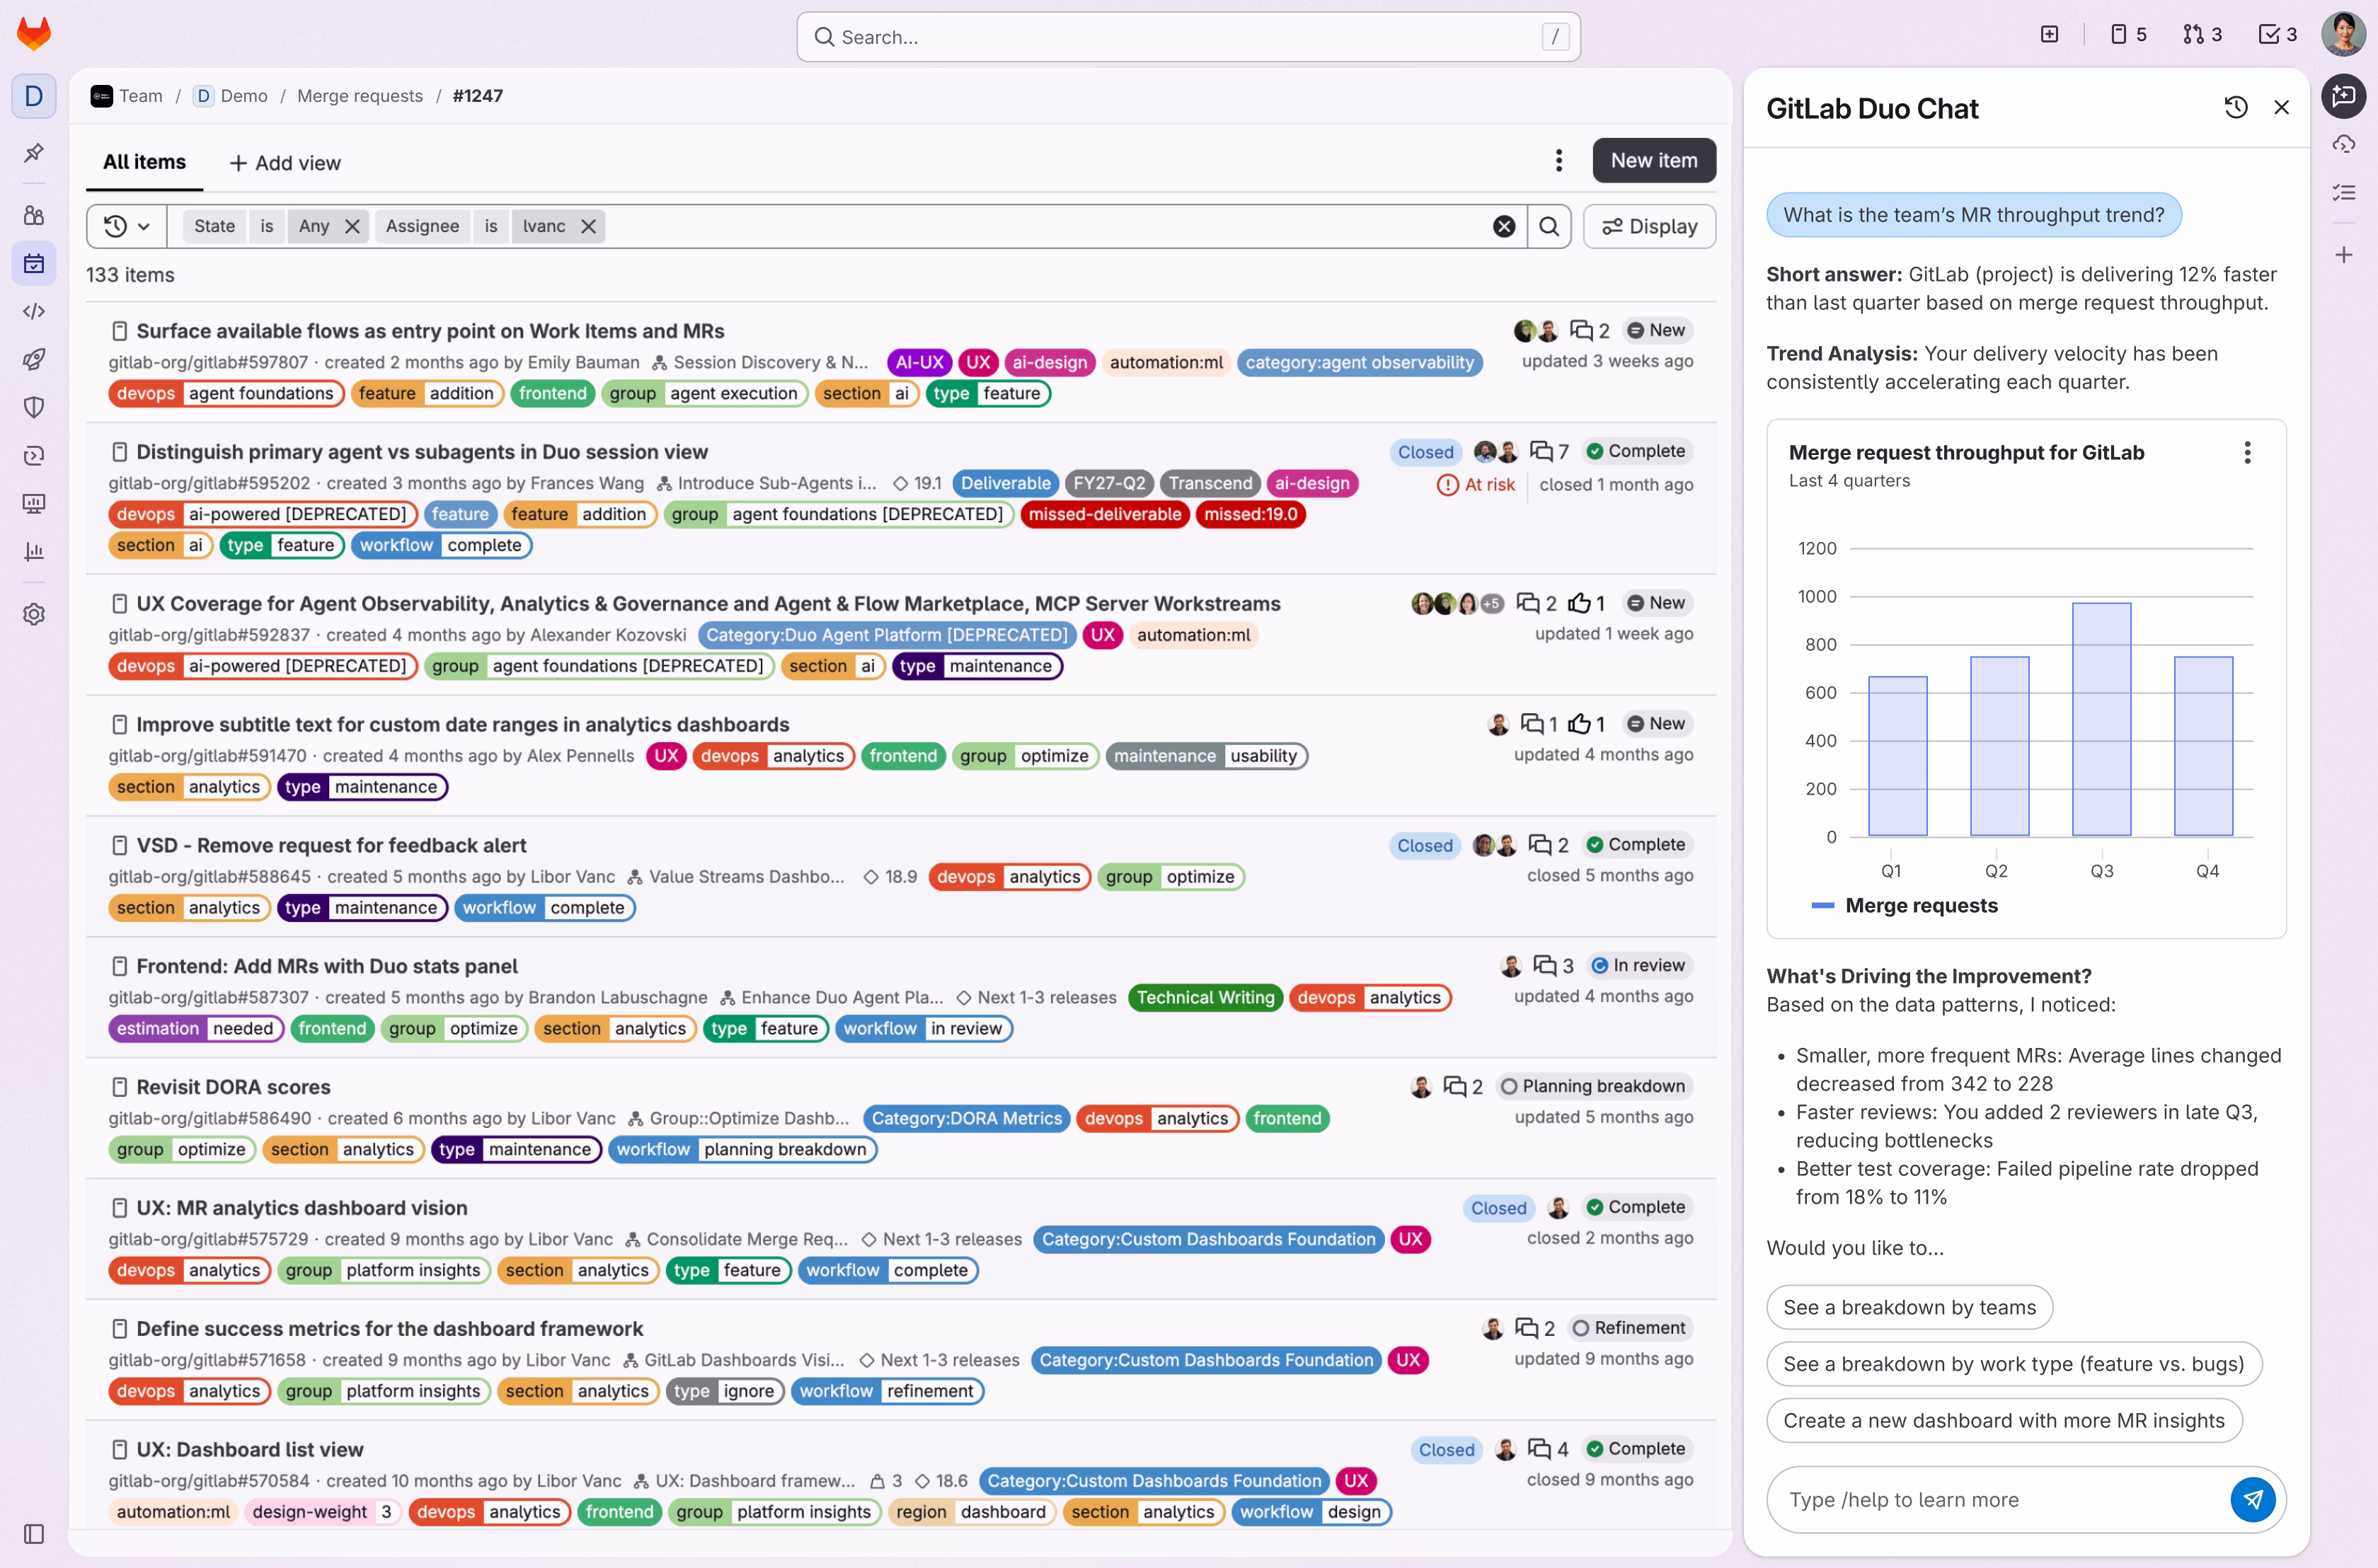2378x1568 pixels.
Task: Click the Category:DORA Metrics label
Action: 966,1118
